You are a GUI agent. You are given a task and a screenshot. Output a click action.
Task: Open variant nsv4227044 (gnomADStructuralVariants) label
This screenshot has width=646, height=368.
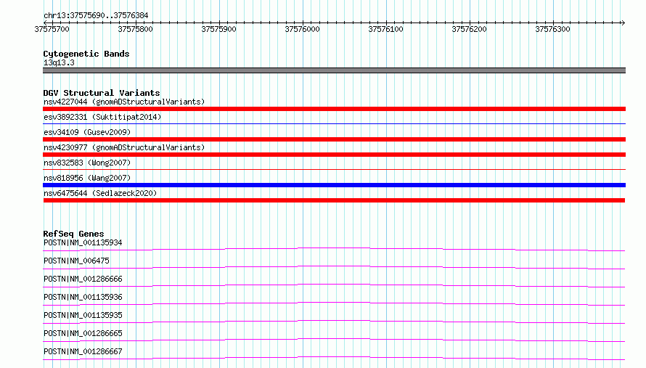[124, 102]
